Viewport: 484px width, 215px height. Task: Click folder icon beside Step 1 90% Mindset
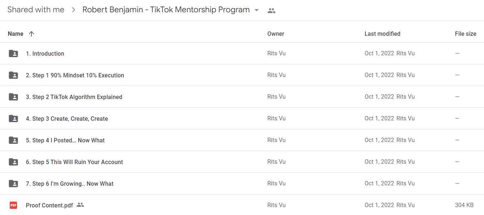(x=13, y=75)
